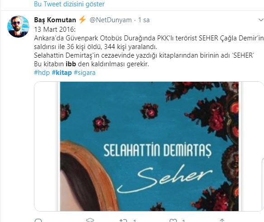The image size is (264, 222).
Task: Open Baş Komutan's profile avatar photo
Action: (x=18, y=26)
